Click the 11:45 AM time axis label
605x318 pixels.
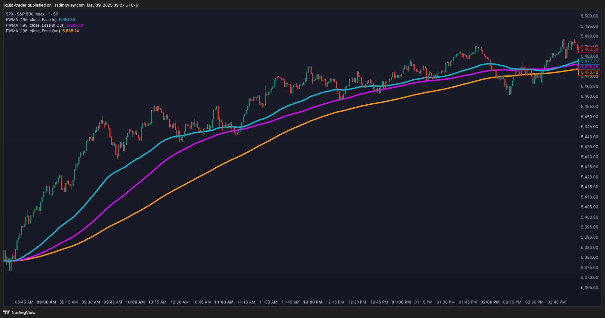pyautogui.click(x=290, y=302)
